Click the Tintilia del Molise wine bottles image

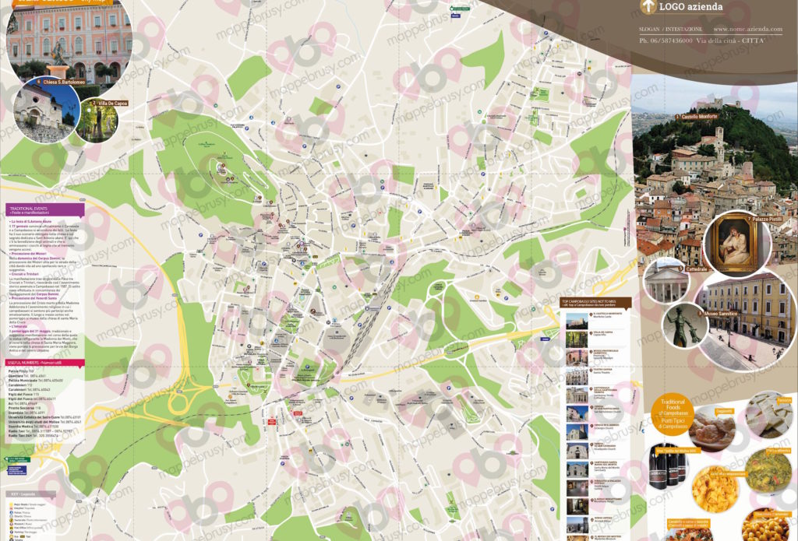[668, 469]
